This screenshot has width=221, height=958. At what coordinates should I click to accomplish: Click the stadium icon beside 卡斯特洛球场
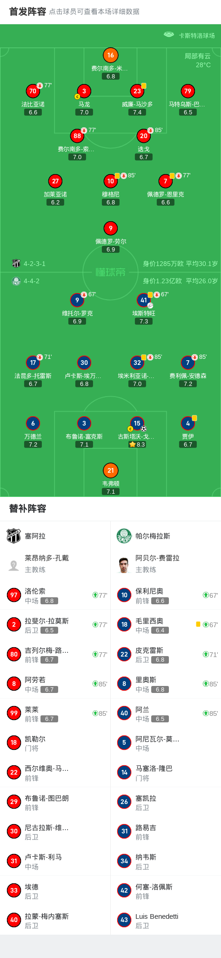pos(169,35)
